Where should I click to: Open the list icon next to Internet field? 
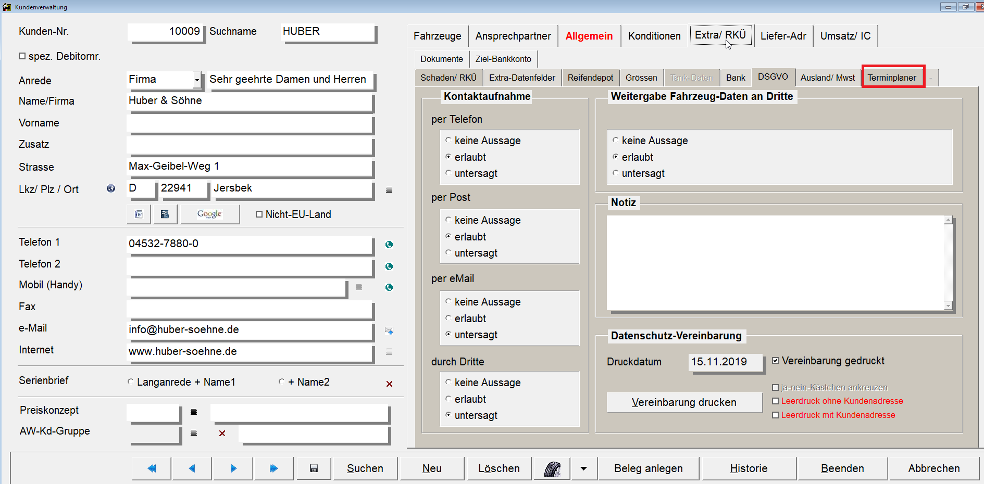389,352
